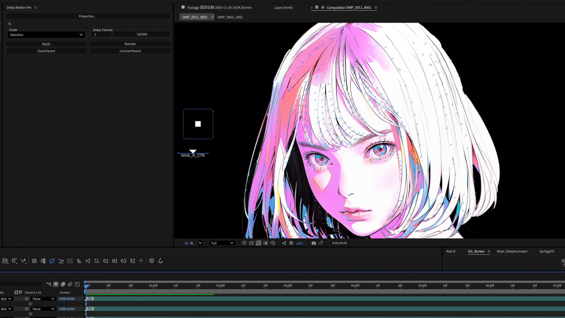Image resolution: width=565 pixels, height=318 pixels.
Task: Click the graph editor icon in timeline header
Action: tap(77, 284)
